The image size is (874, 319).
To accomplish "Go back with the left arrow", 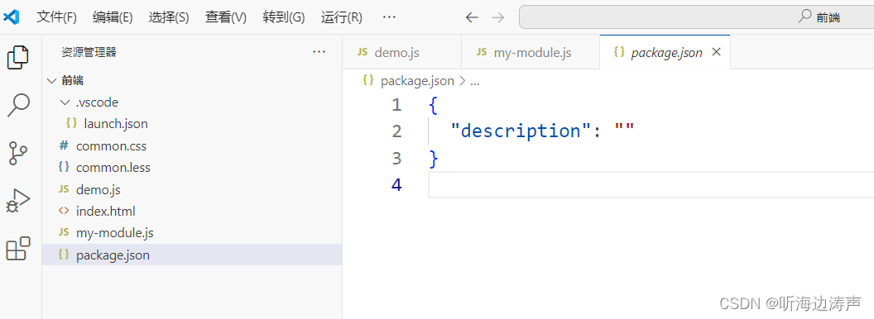I will (x=472, y=18).
